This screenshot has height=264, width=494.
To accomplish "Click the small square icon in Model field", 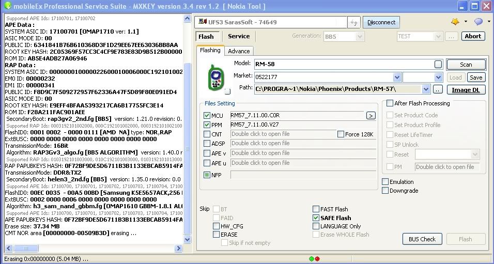I will tap(438, 64).
